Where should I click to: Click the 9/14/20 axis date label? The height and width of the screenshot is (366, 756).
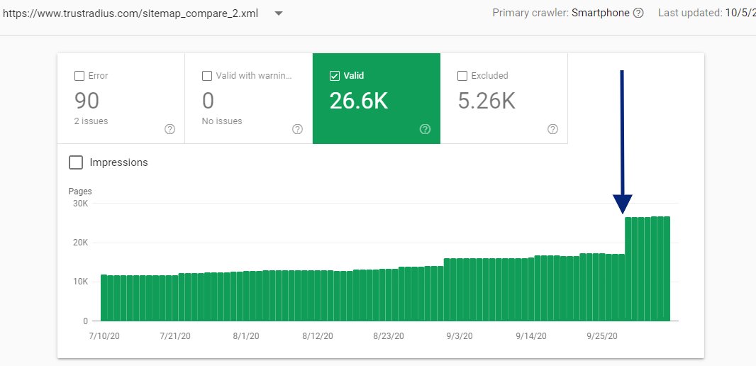(x=531, y=336)
